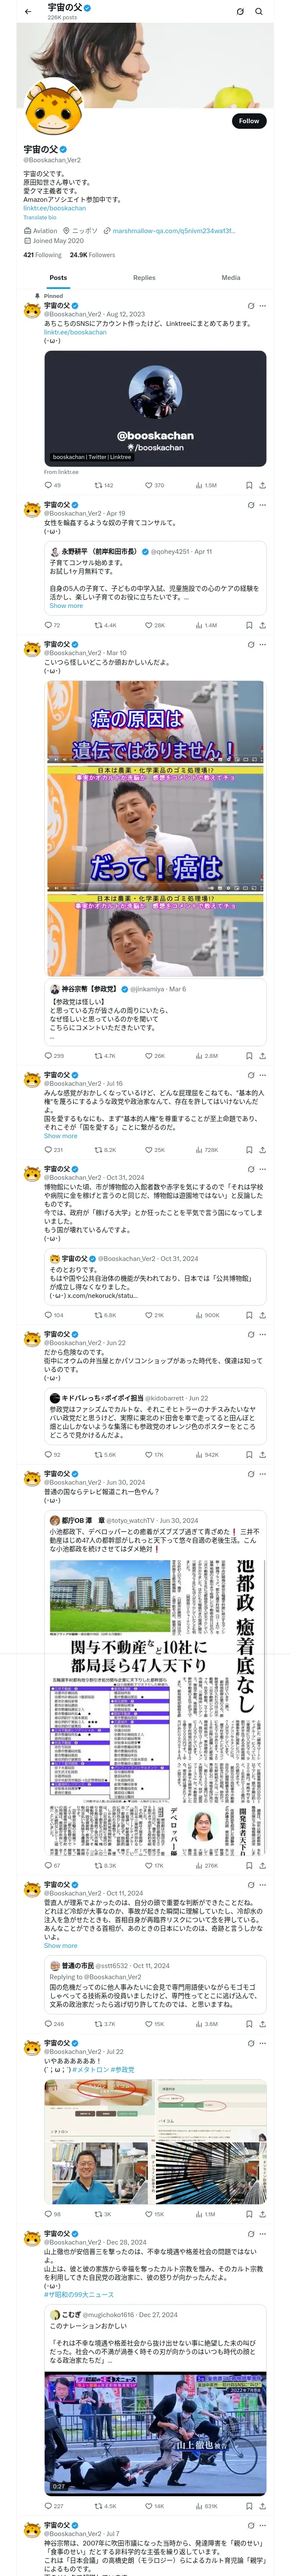This screenshot has width=290, height=2576.
Task: Reply to the Apr 19 post with 72 replies
Action: (x=48, y=625)
